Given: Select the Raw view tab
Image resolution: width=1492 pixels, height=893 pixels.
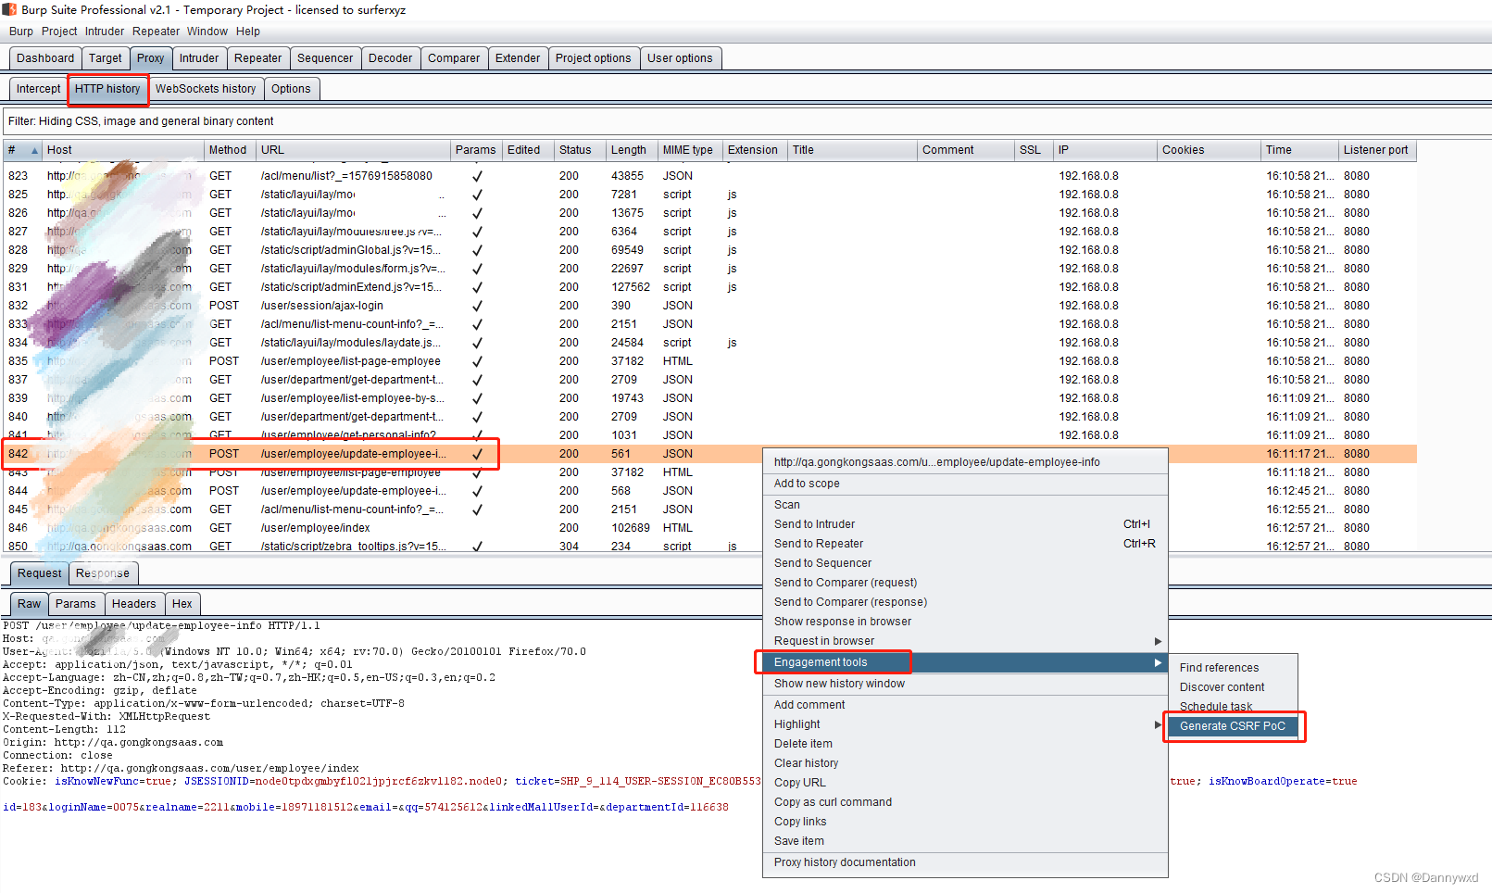Looking at the screenshot, I should coord(30,604).
